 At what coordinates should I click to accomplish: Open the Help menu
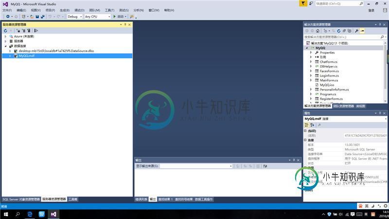169,10
